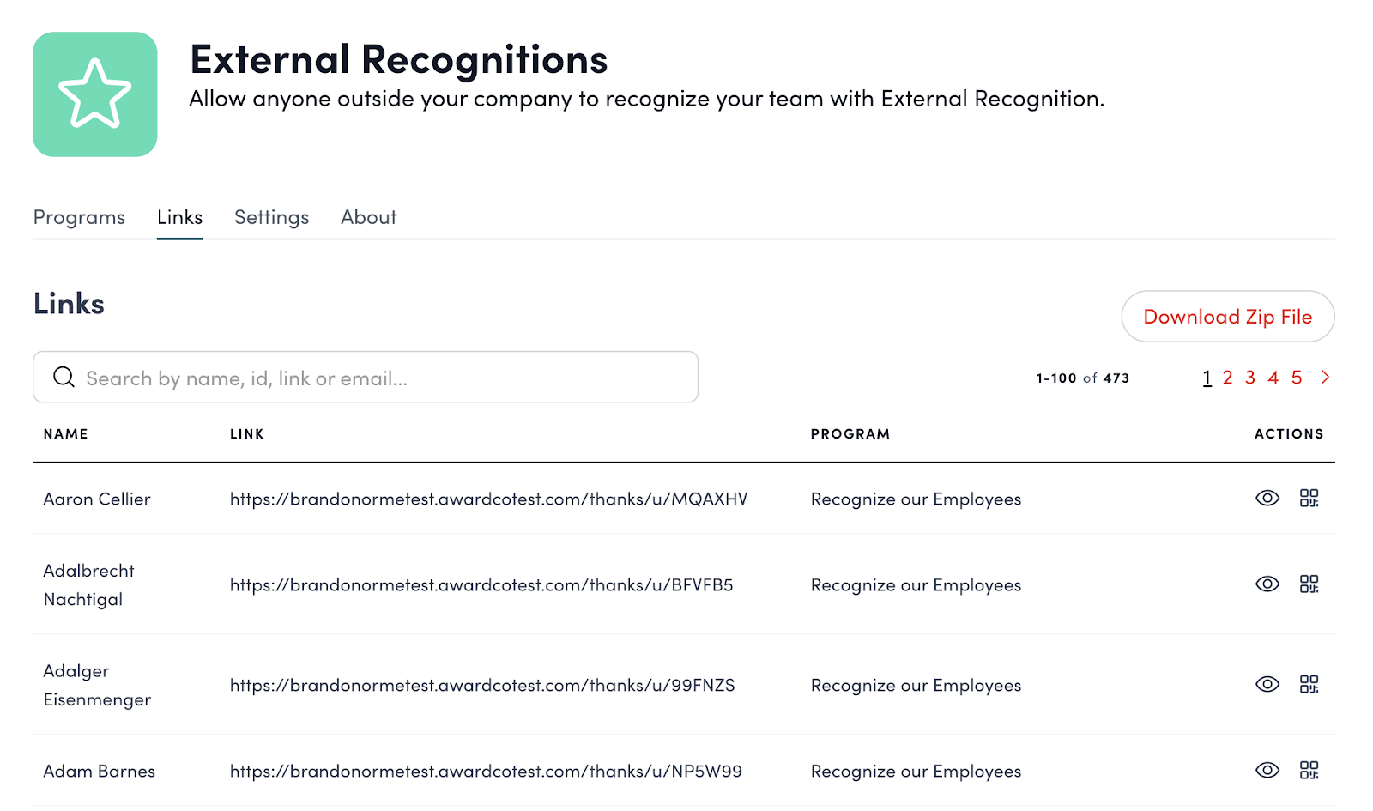This screenshot has width=1373, height=811.
Task: Click the green star External Recognitions logo
Action: pos(94,94)
